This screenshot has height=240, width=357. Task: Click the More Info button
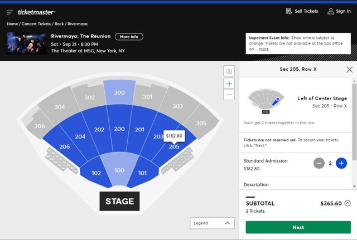[x=129, y=37]
